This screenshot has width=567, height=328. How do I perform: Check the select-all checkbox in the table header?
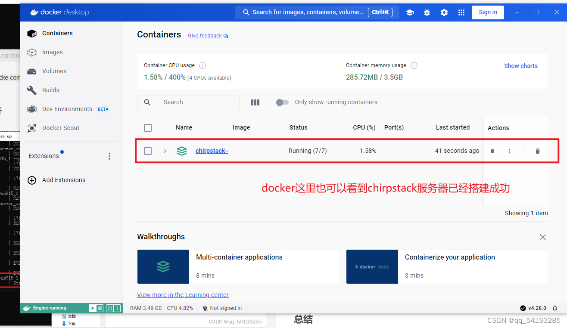click(x=148, y=128)
